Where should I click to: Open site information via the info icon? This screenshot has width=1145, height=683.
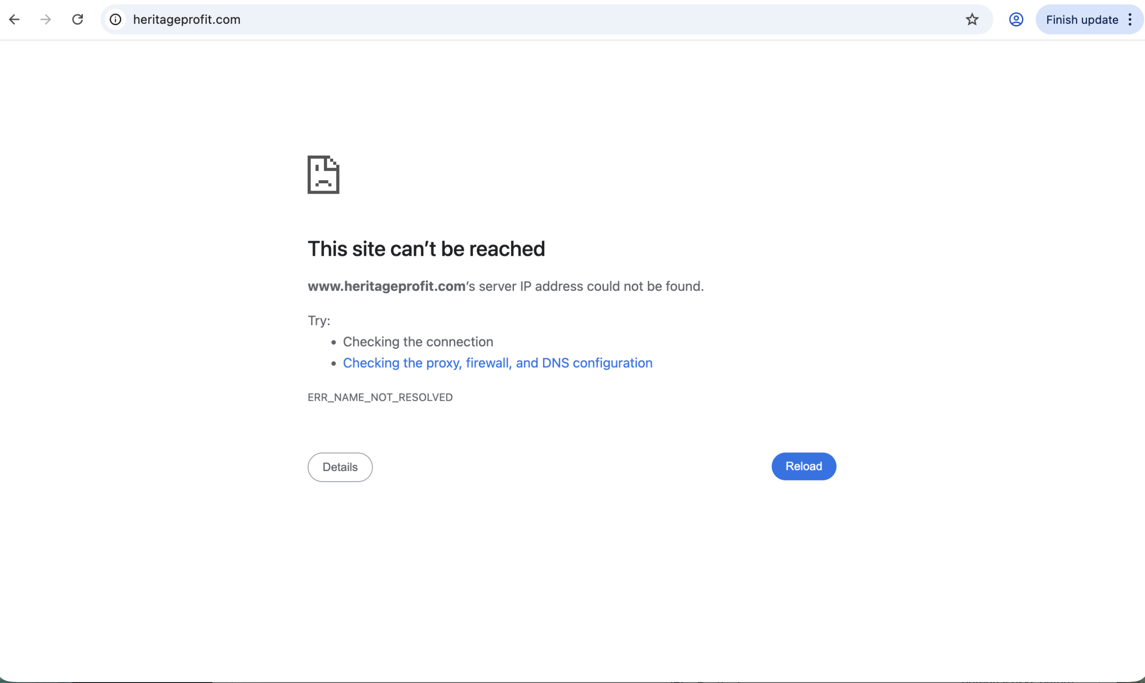coord(115,19)
